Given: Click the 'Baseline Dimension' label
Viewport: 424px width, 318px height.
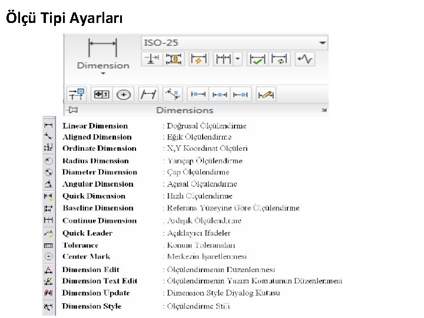Looking at the screenshot, I should coord(98,208).
